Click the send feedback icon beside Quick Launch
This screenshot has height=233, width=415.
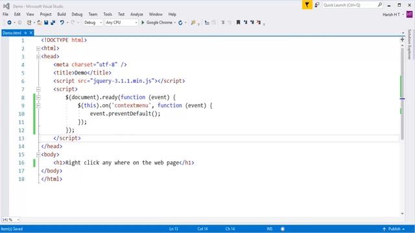(x=317, y=5)
